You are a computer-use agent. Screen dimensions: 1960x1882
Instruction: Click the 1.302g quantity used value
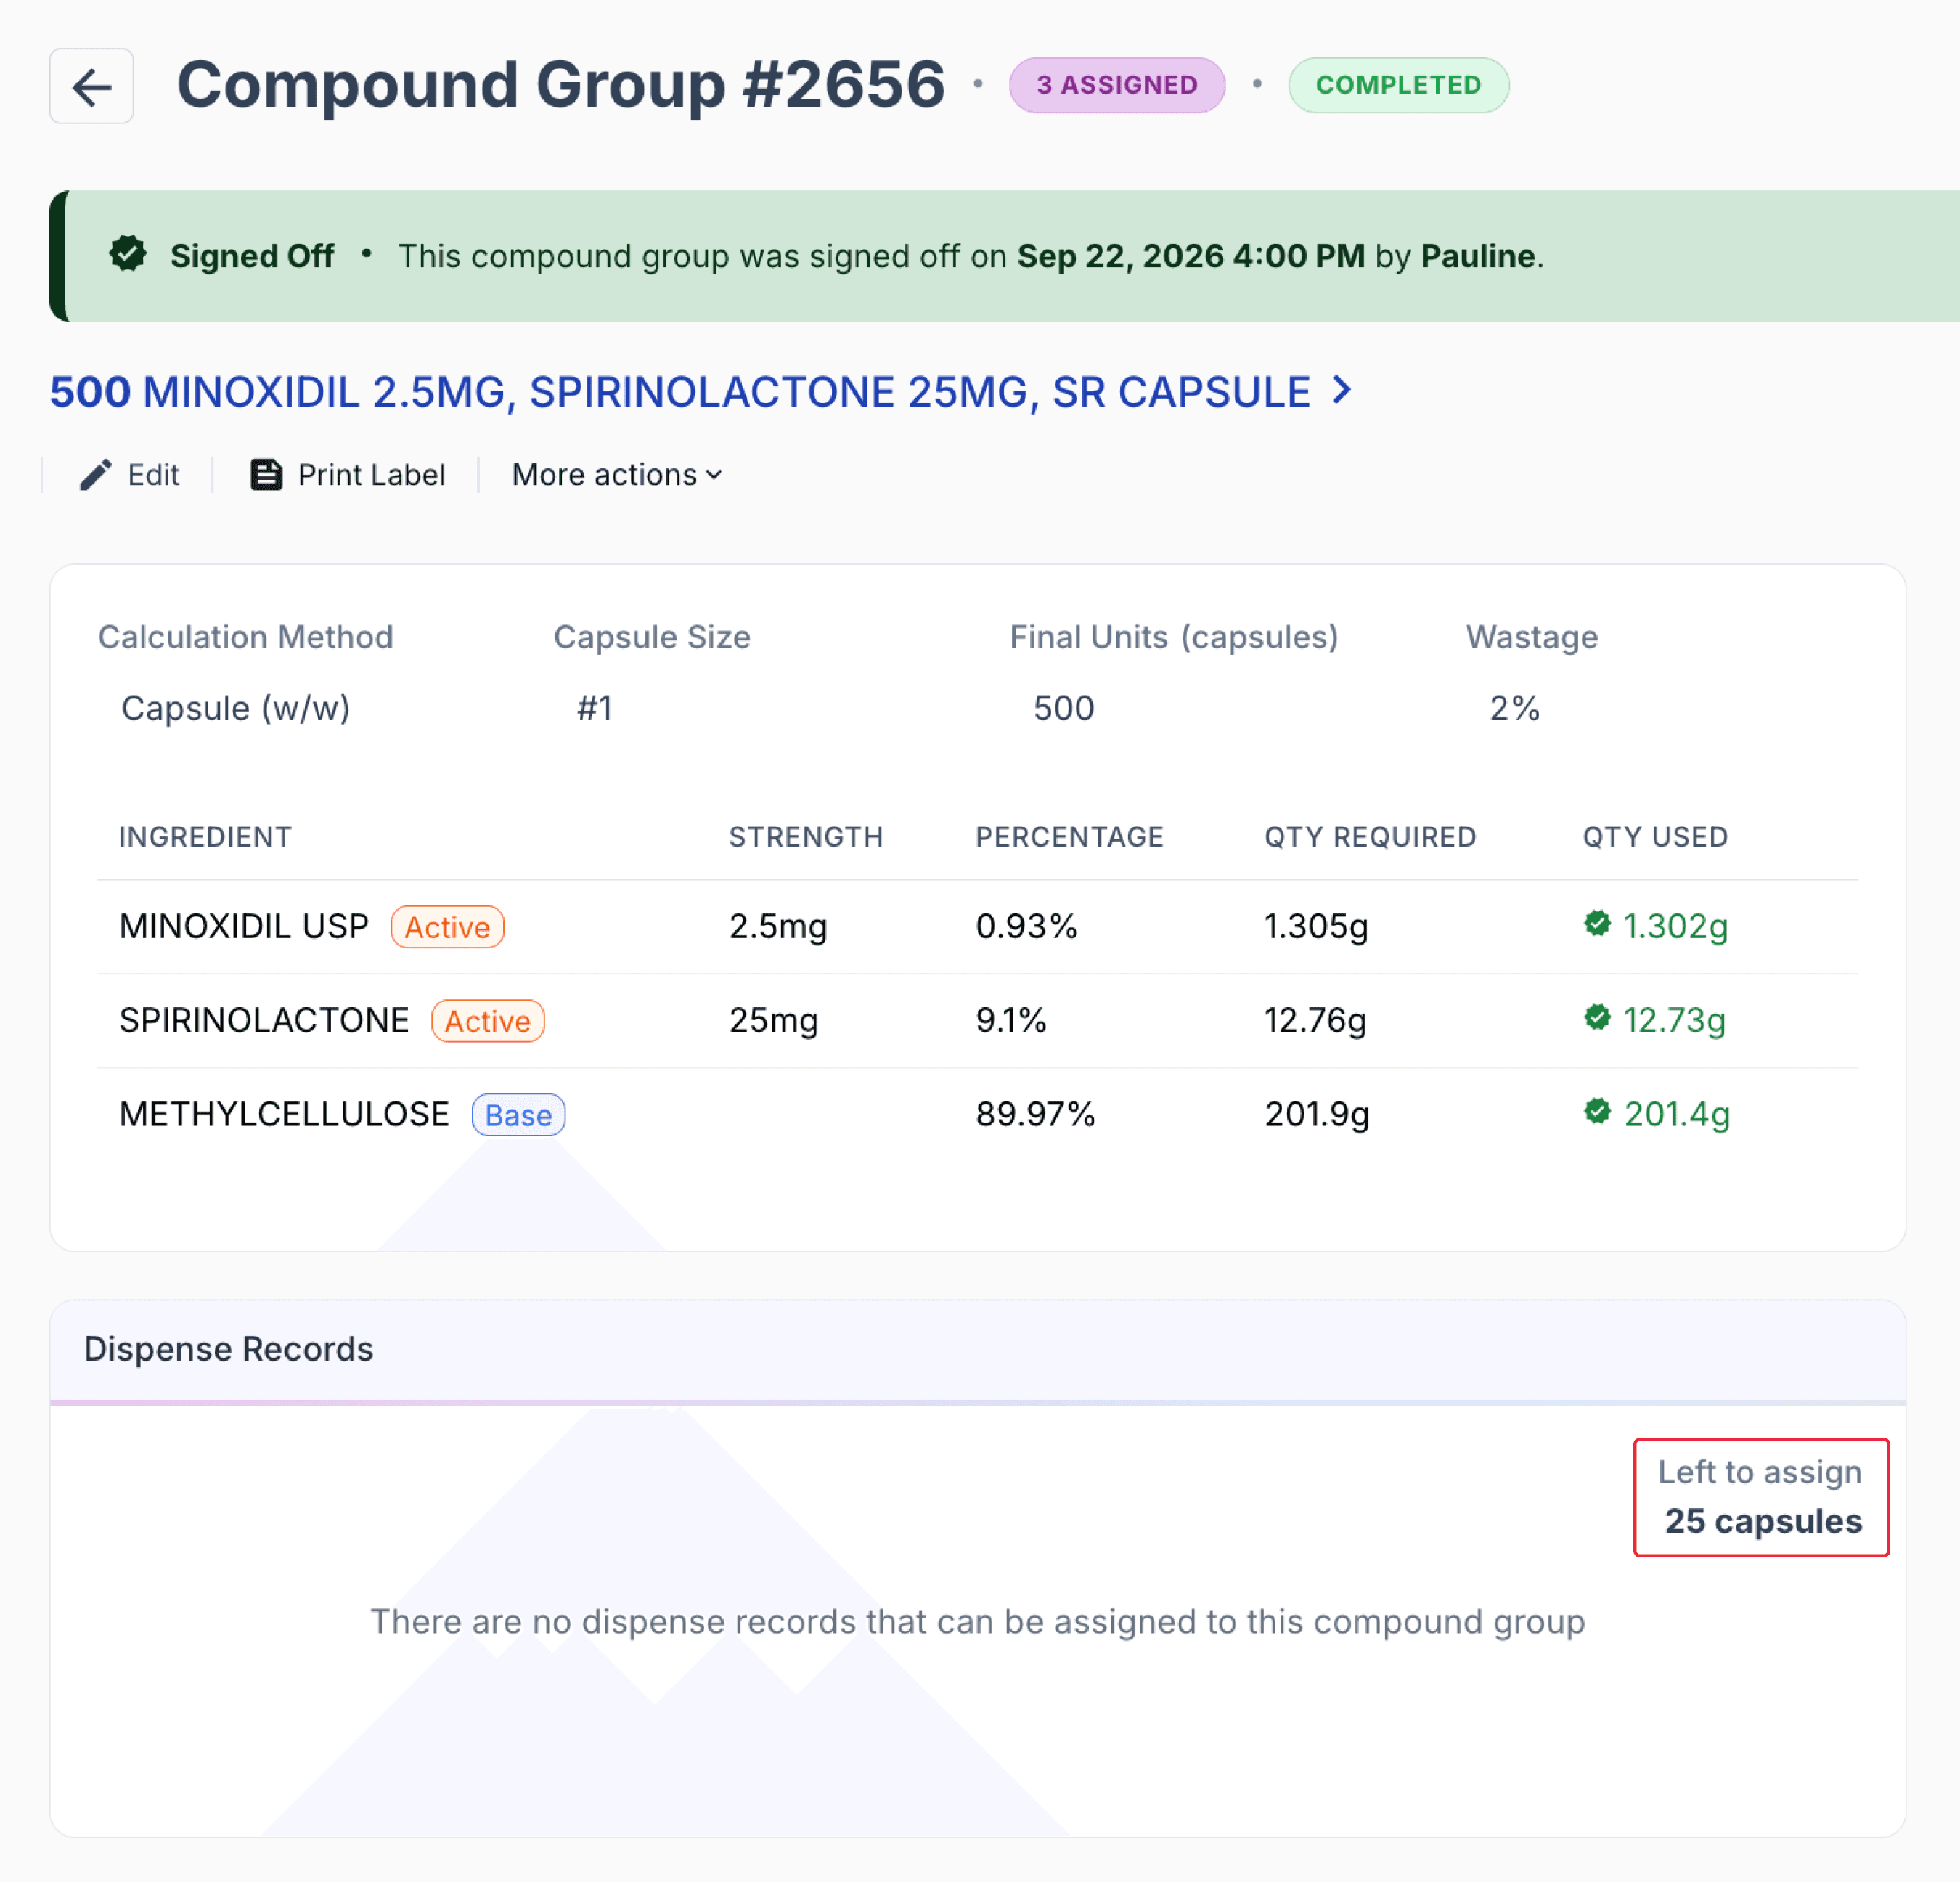tap(1675, 926)
